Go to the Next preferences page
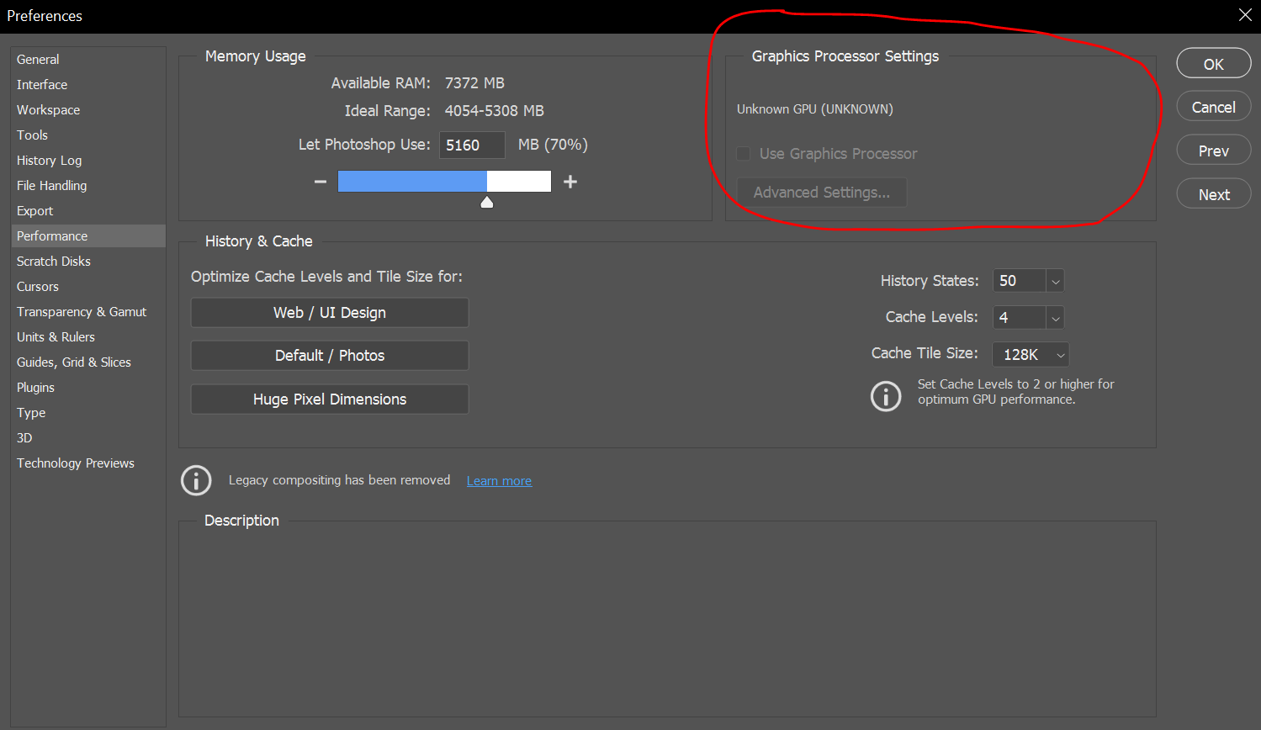 pyautogui.click(x=1213, y=193)
